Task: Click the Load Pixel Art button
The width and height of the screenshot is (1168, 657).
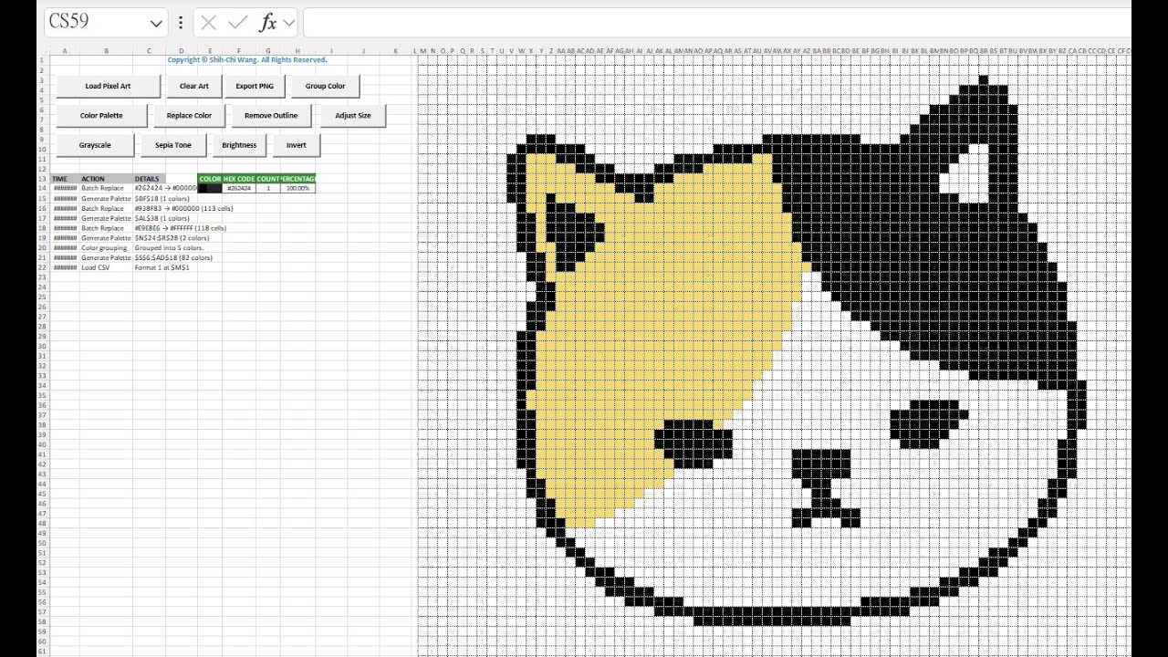Action: coord(108,86)
